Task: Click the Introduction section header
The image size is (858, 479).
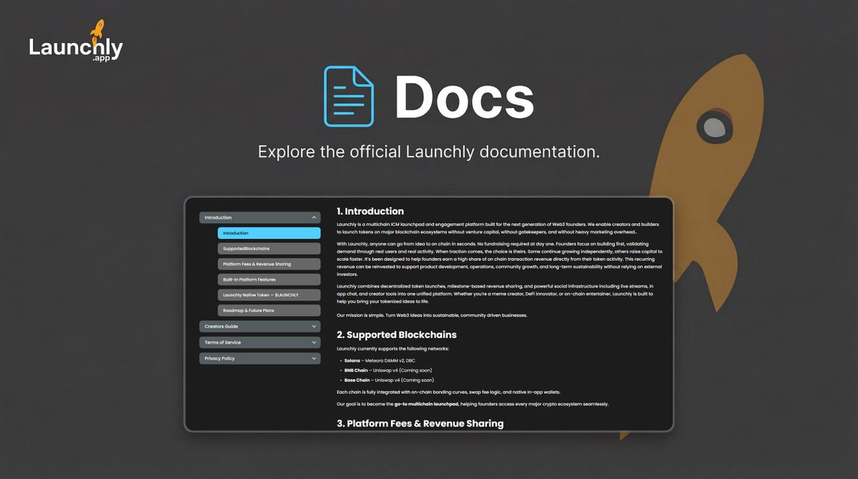Action: (260, 217)
